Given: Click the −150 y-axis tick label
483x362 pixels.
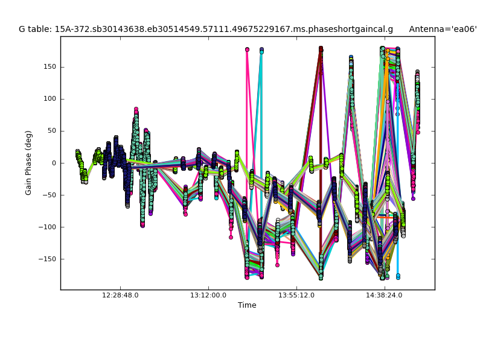Looking at the screenshot, I should pos(48,259).
